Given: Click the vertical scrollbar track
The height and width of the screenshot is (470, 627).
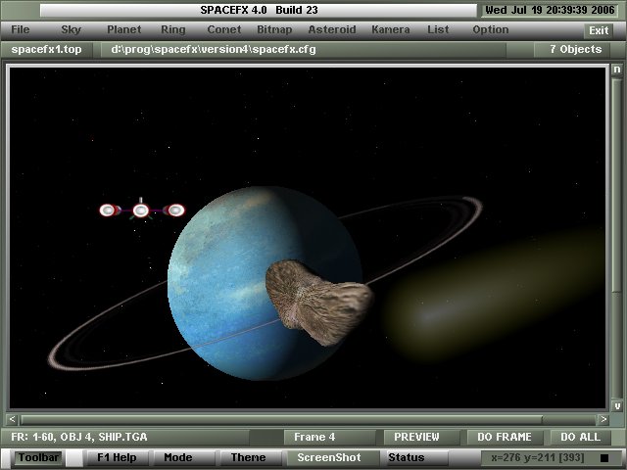Looking at the screenshot, I should pos(617,238).
